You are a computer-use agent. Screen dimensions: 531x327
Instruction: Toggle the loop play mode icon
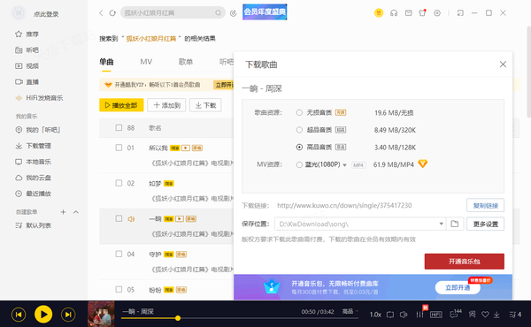390,315
